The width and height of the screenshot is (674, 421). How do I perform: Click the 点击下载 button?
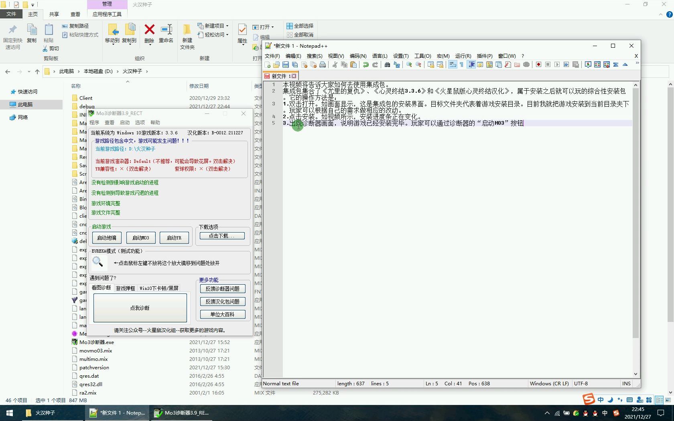pos(222,236)
